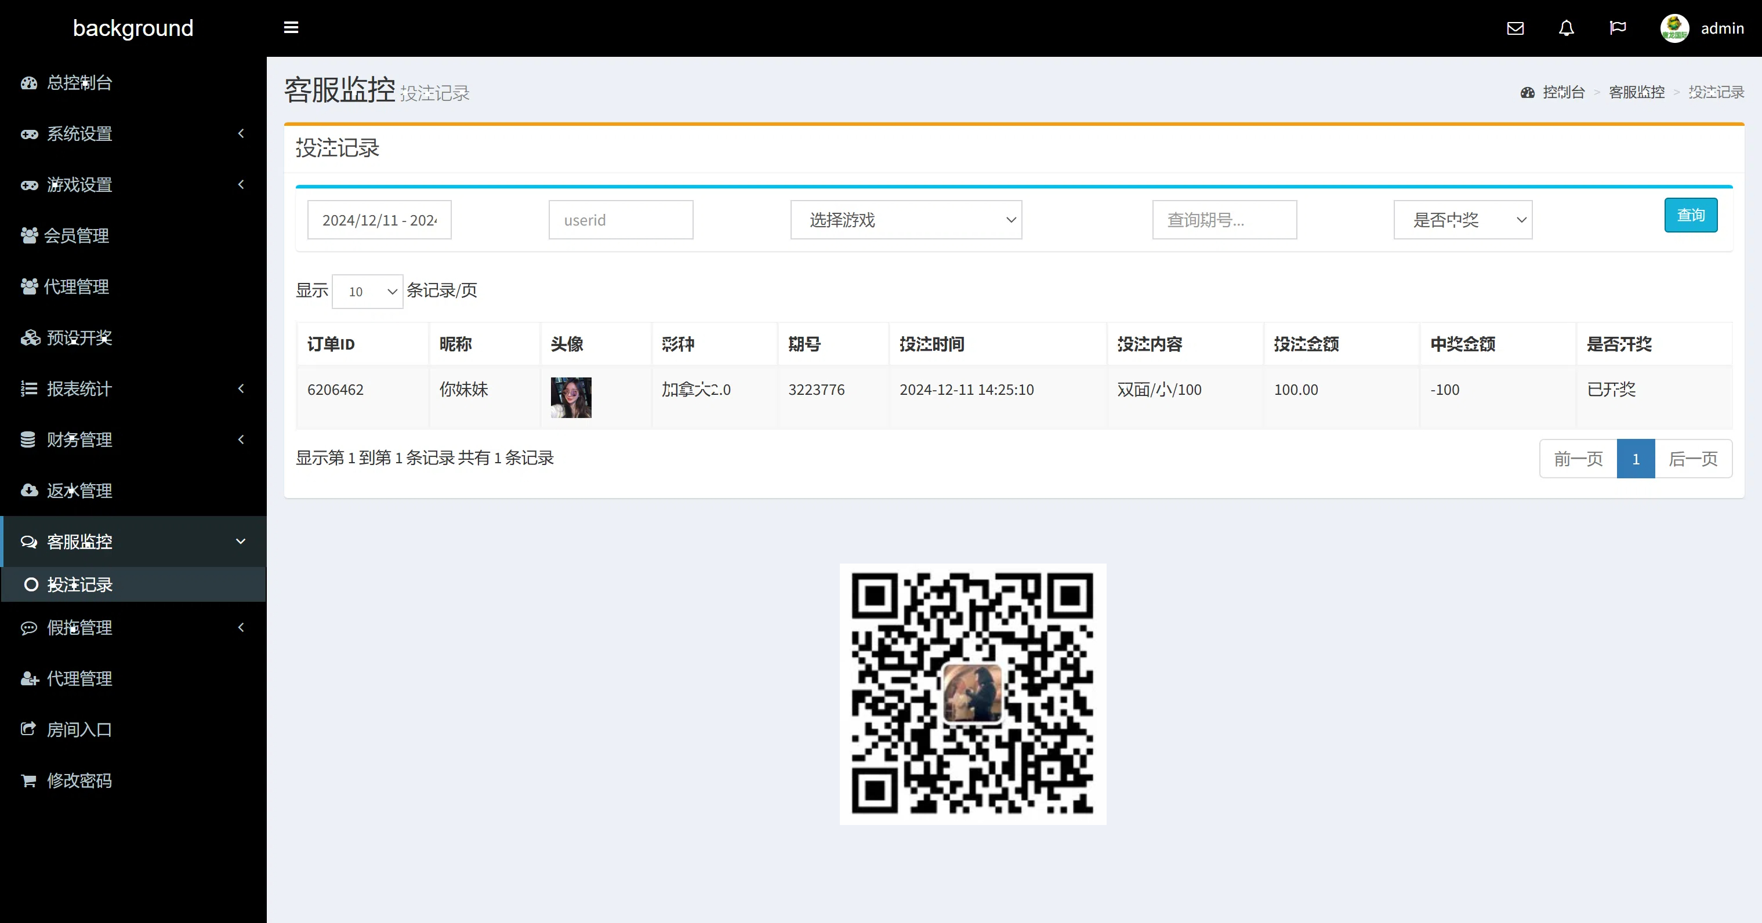Image resolution: width=1762 pixels, height=923 pixels.
Task: Click the breadcrumb dashboard icon near 控制台
Action: pyautogui.click(x=1527, y=92)
